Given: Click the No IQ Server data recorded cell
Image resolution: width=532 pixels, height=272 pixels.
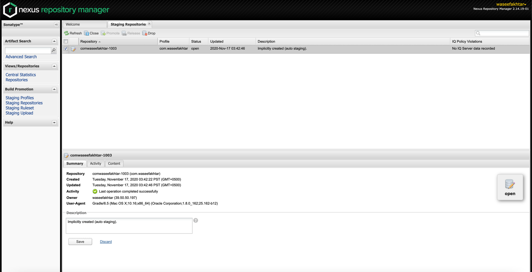Looking at the screenshot, I should click(473, 49).
